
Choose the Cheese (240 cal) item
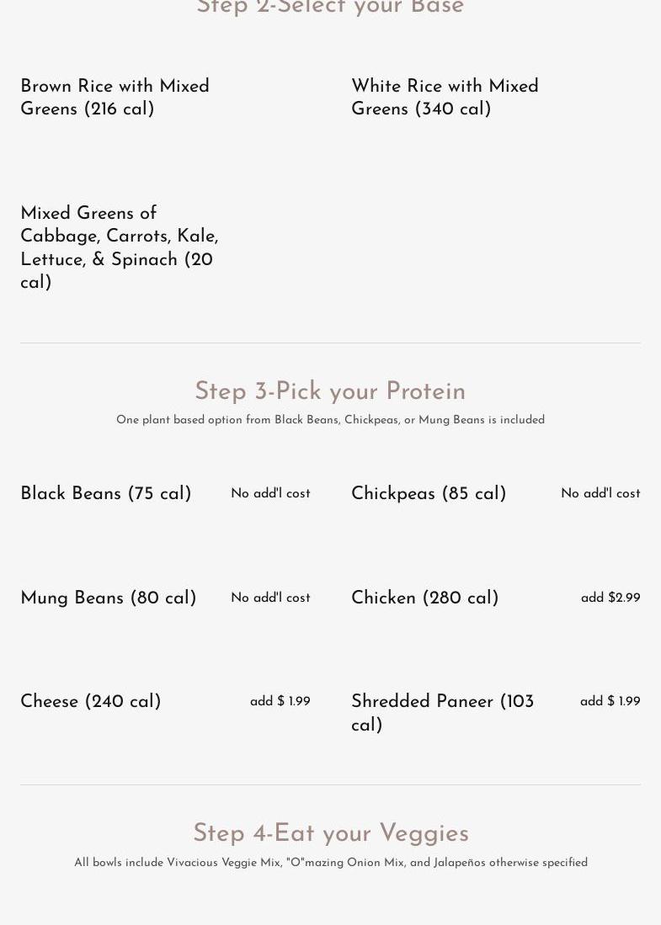(x=90, y=702)
